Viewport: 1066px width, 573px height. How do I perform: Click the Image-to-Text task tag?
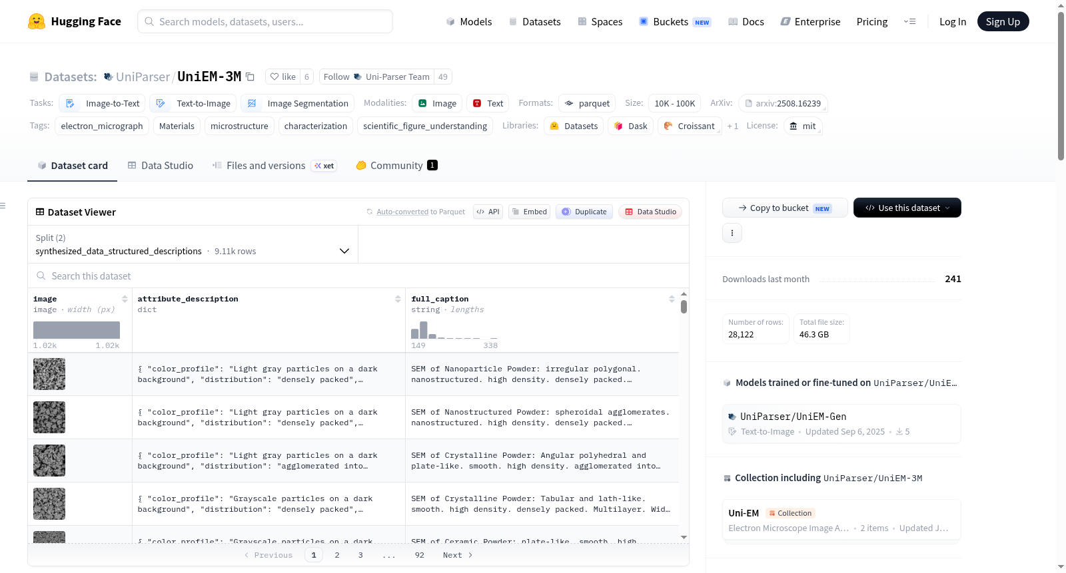(102, 103)
